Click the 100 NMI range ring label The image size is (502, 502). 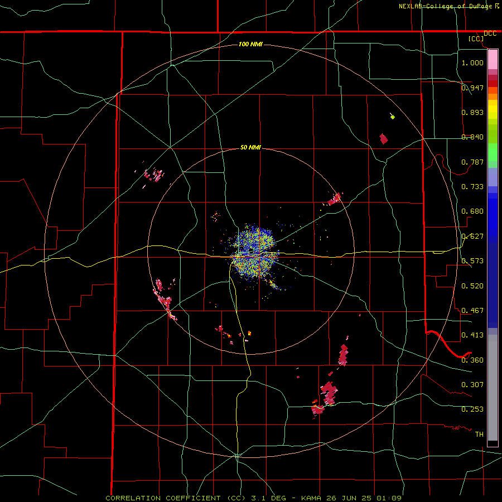click(x=250, y=44)
